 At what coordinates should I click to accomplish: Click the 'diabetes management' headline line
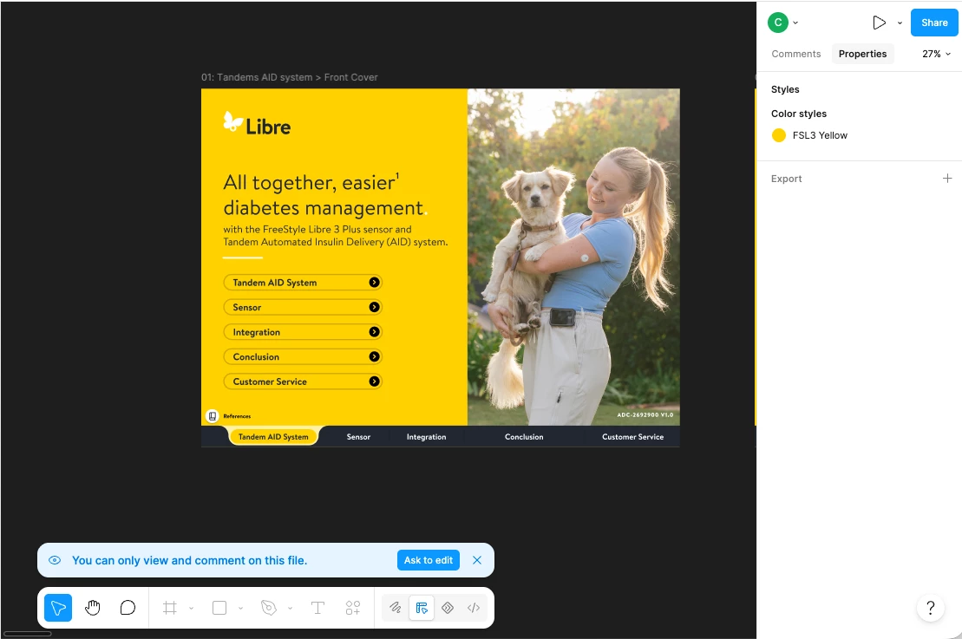click(x=324, y=208)
